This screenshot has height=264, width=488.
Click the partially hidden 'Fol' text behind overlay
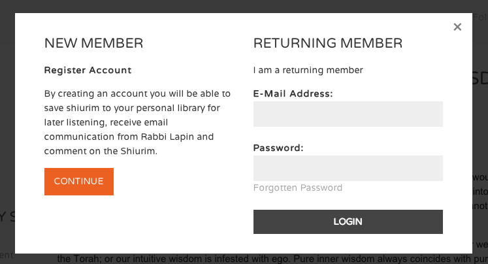[x=480, y=17]
